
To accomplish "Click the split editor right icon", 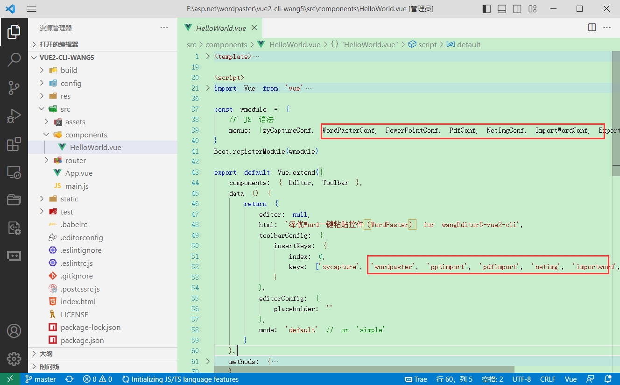I will pos(592,28).
